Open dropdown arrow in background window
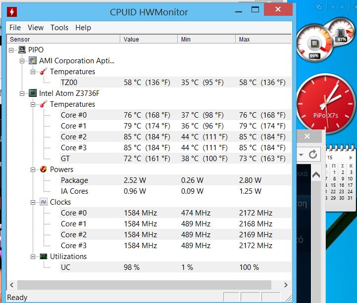 pyautogui.click(x=301, y=155)
